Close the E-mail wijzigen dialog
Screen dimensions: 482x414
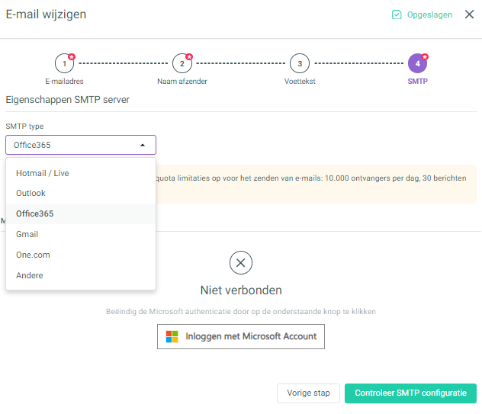(469, 14)
